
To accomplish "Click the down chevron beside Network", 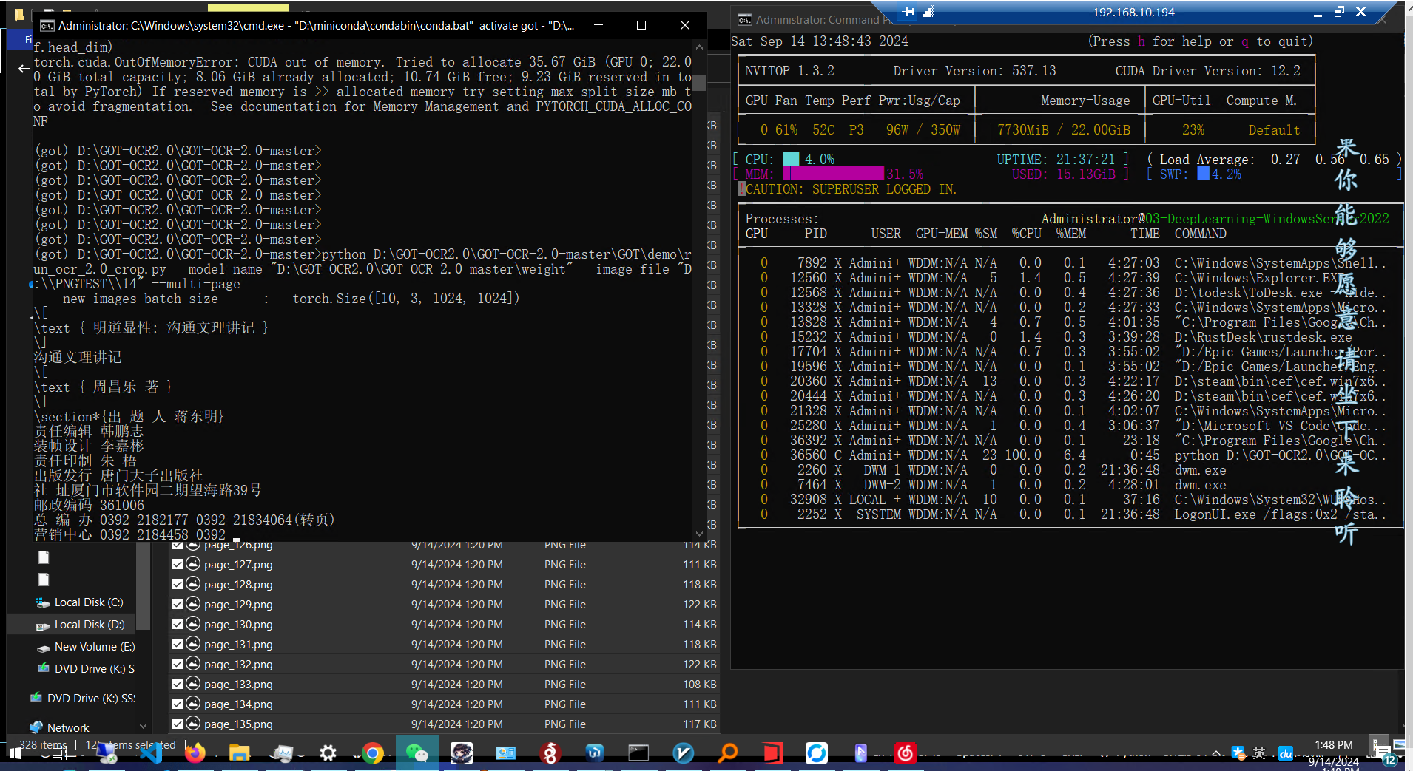I will pos(143,727).
